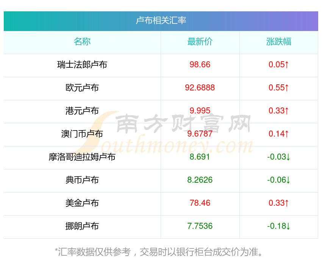This screenshot has height=264, width=322.
Task: Click the 美金卢布 row name
Action: [82, 203]
